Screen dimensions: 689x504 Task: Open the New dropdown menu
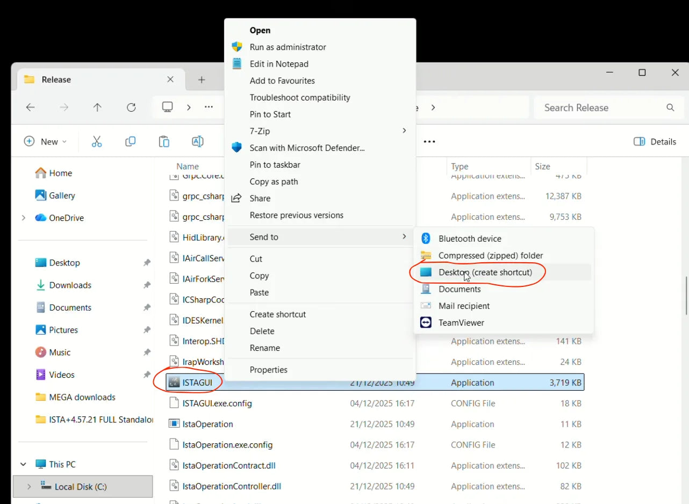click(x=46, y=142)
